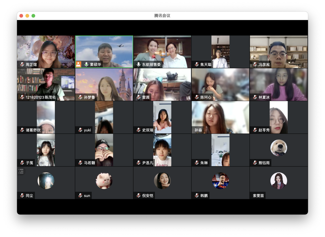
Task: Enter full screen with the green window button
Action: coord(33,16)
